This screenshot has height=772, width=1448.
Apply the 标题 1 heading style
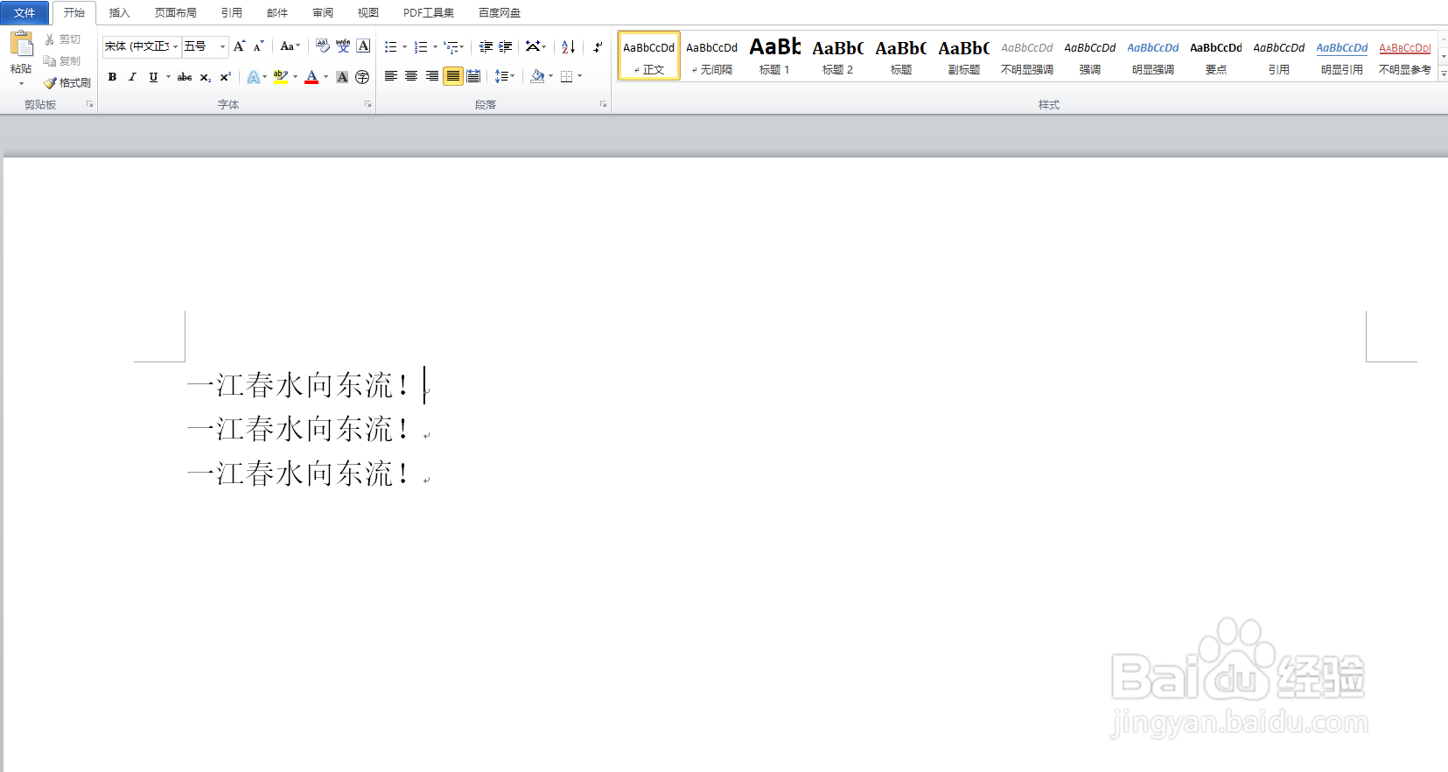774,56
